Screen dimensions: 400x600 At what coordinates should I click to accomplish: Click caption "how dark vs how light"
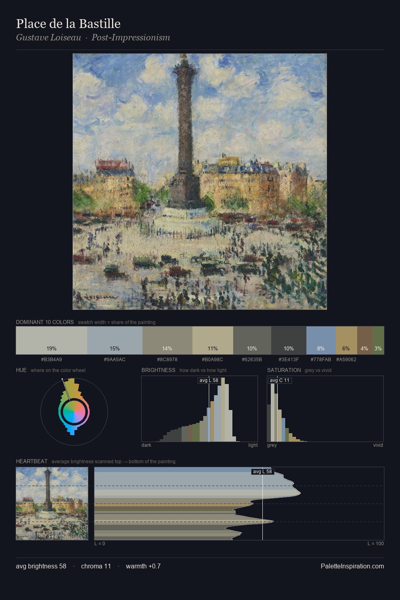(203, 370)
